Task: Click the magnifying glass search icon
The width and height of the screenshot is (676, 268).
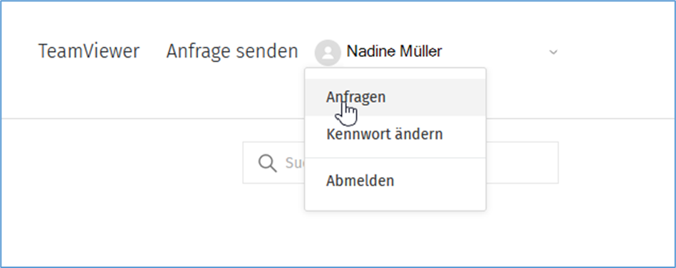Action: pos(267,164)
